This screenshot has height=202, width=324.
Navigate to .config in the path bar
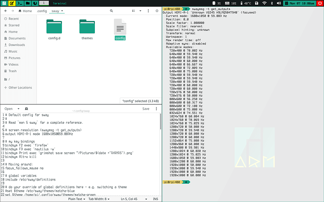(x=42, y=11)
